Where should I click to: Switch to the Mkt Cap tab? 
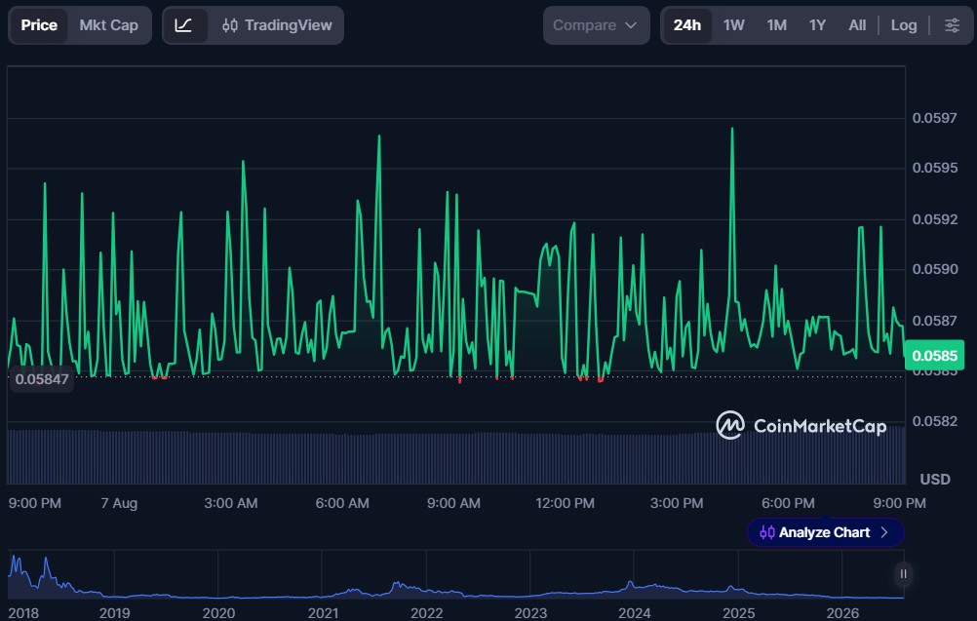(109, 25)
